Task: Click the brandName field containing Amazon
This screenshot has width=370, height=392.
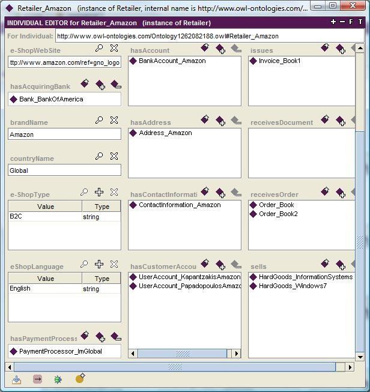Action: pos(64,134)
